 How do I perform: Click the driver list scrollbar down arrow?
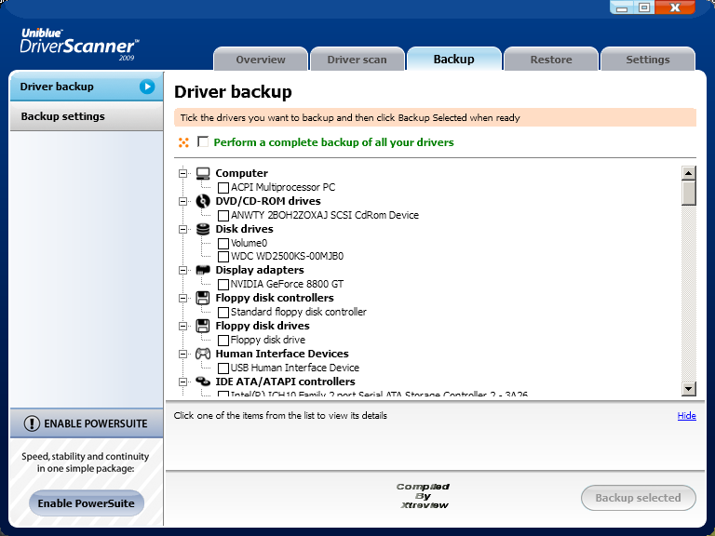(689, 388)
